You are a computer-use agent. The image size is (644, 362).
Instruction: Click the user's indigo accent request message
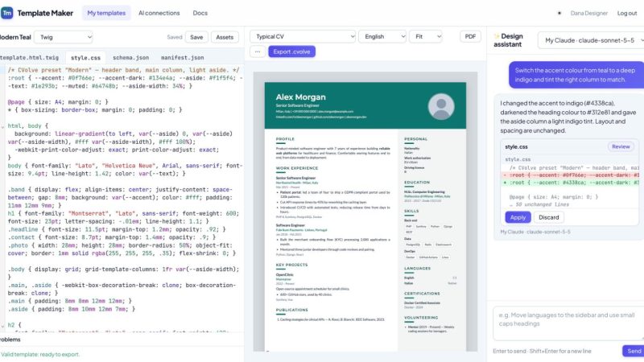click(576, 75)
